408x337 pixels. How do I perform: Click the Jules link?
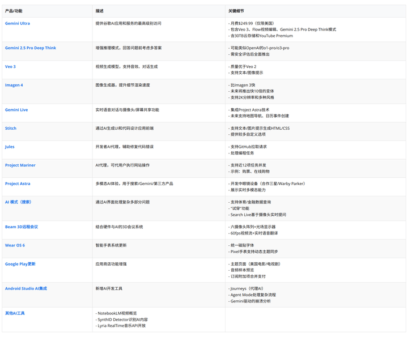click(10, 147)
